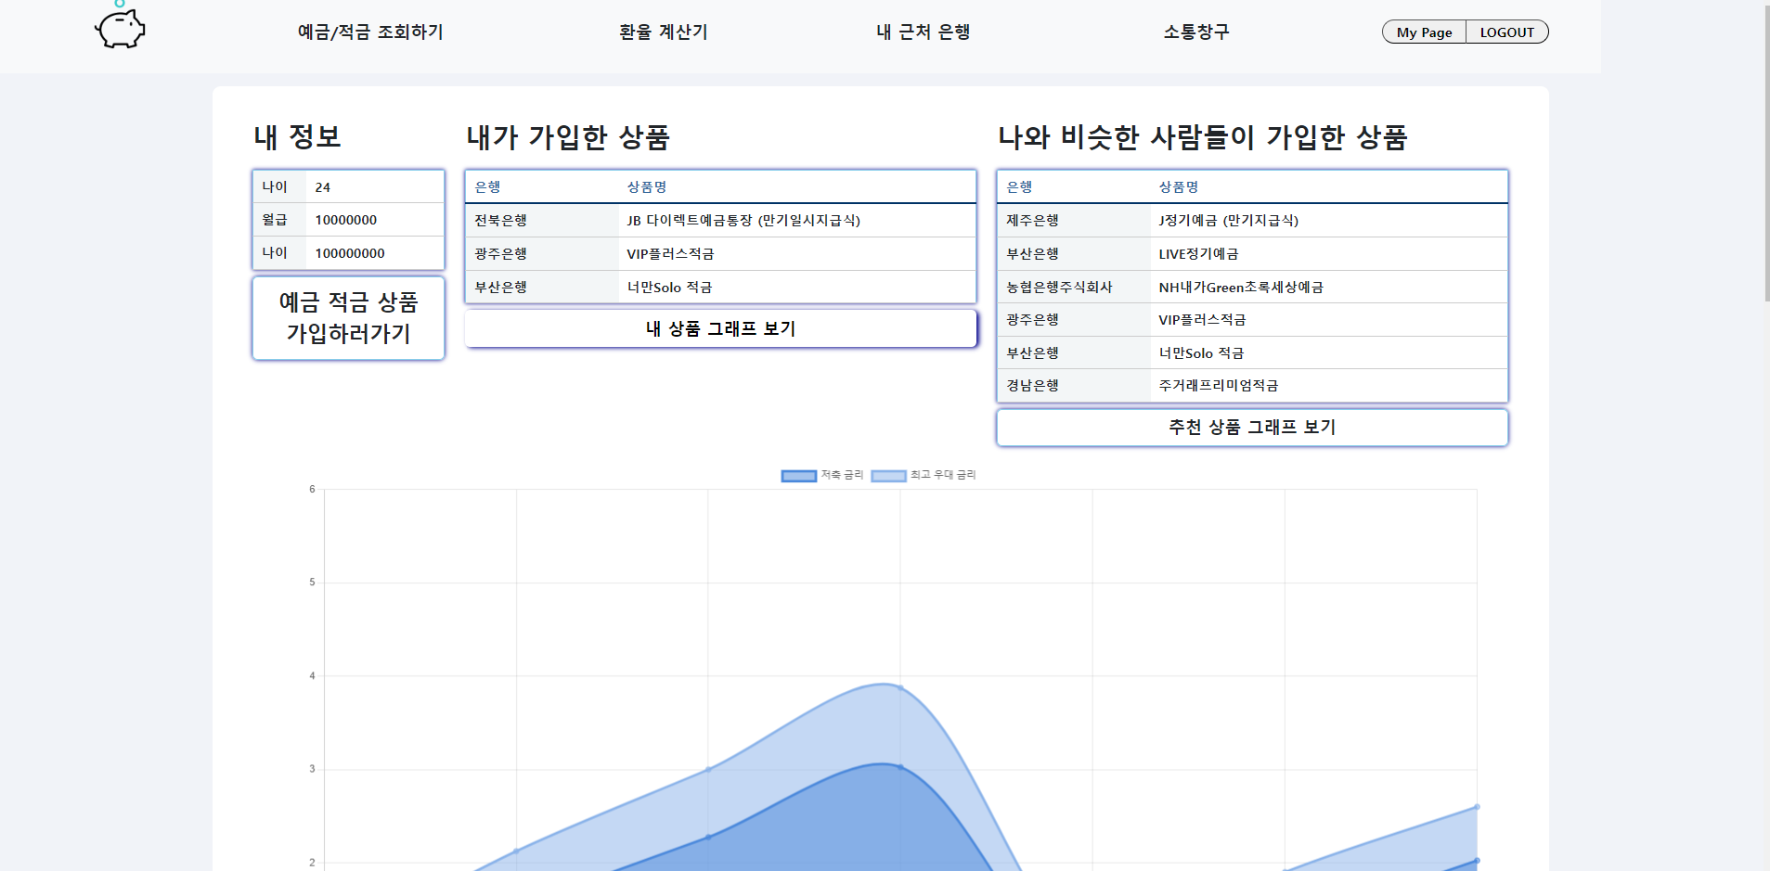Image resolution: width=1770 pixels, height=871 pixels.
Task: Toggle 최고 우대 금리 legend swatch
Action: (x=888, y=476)
